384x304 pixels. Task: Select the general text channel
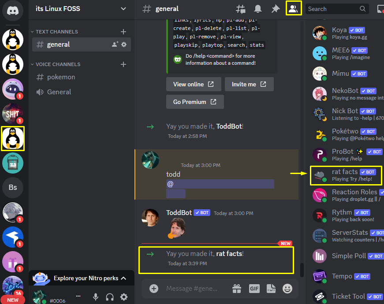click(x=81, y=44)
